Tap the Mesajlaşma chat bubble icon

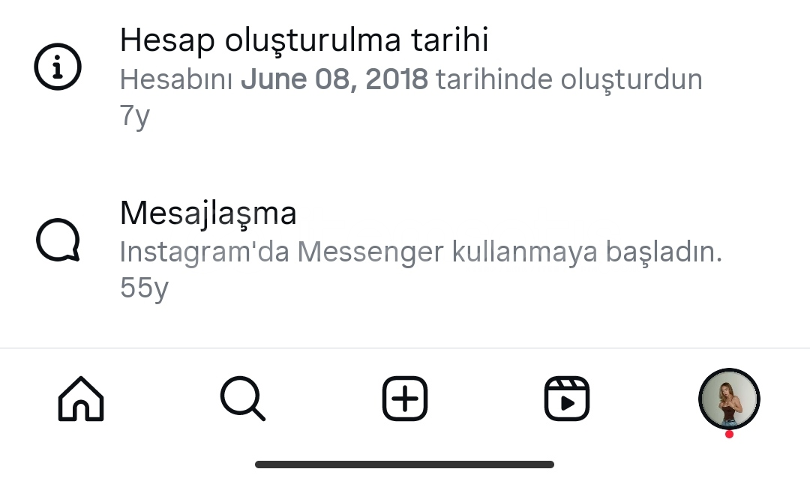click(58, 240)
